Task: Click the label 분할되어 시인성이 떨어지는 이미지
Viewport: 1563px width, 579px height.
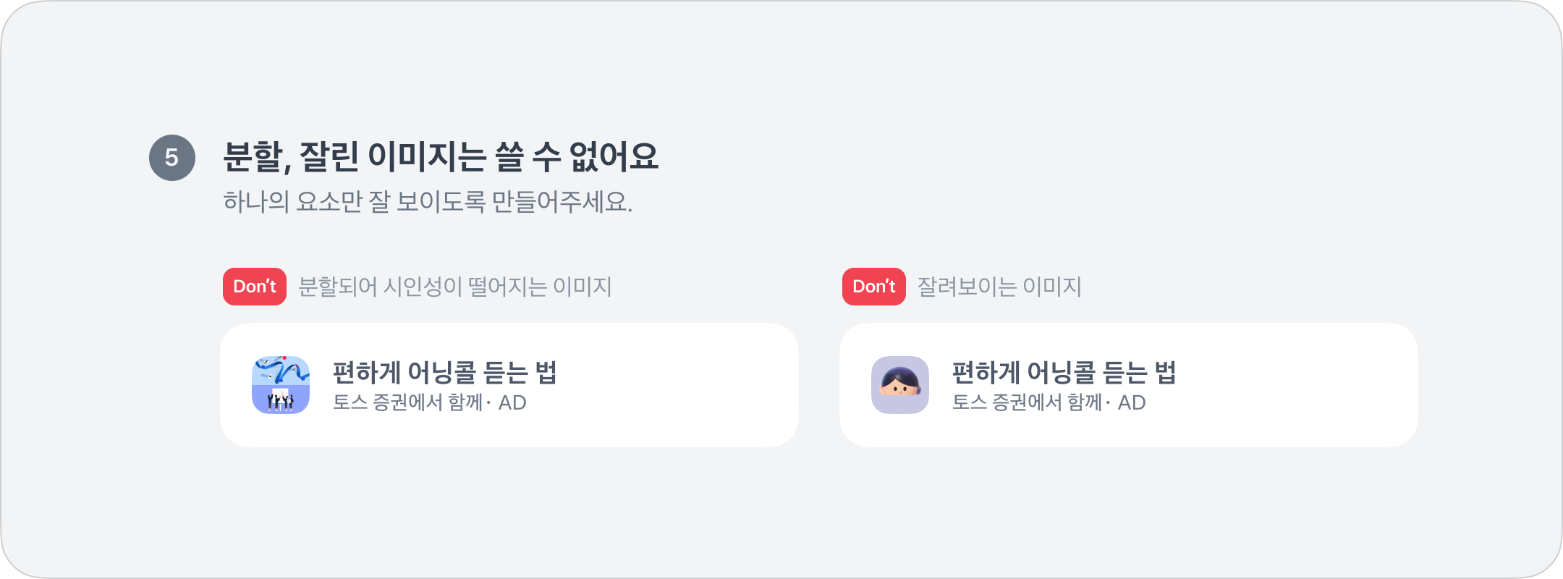Action: 455,287
